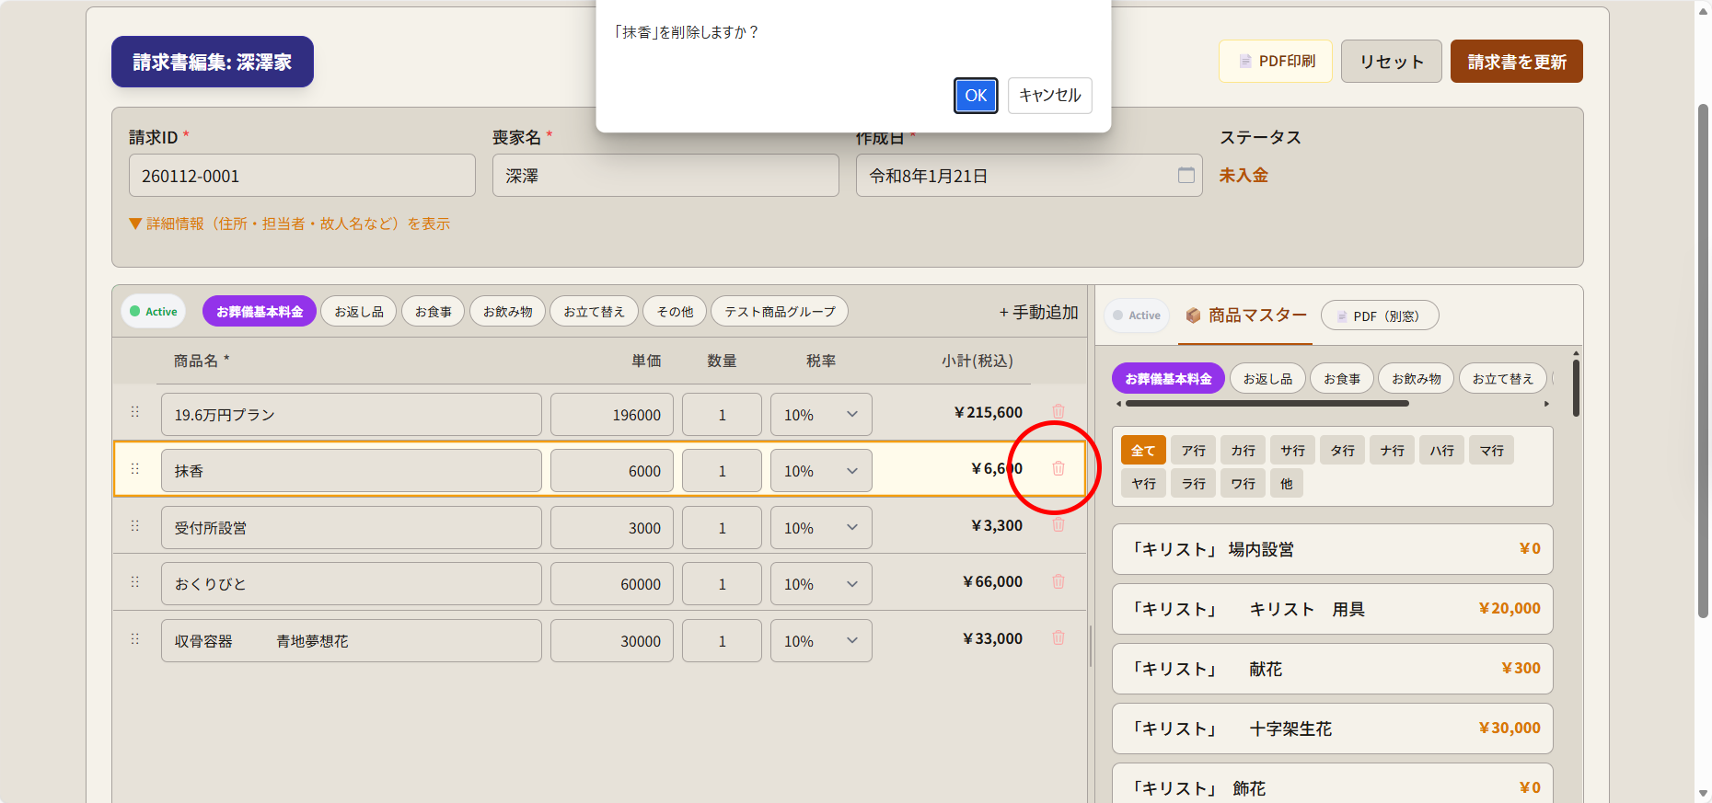Click the horizontal category scrollbar in 商品マスター

[1267, 403]
